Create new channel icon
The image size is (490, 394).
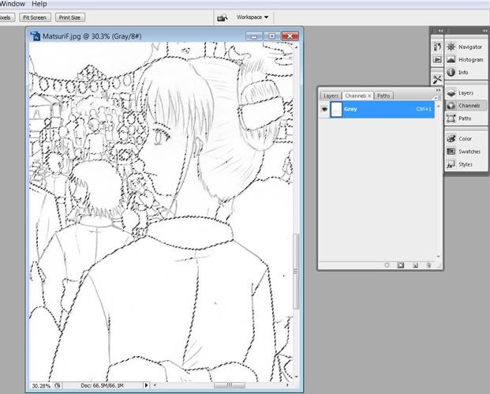click(x=415, y=265)
